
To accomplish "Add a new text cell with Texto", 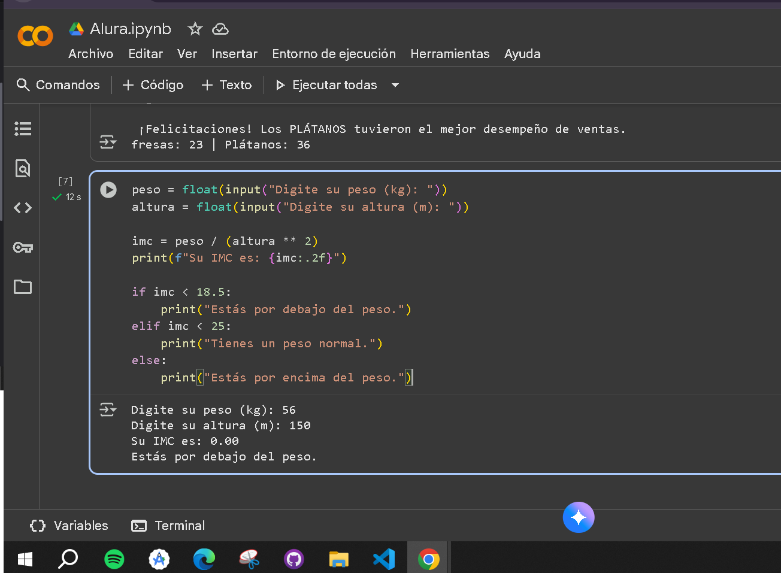I will [x=226, y=85].
